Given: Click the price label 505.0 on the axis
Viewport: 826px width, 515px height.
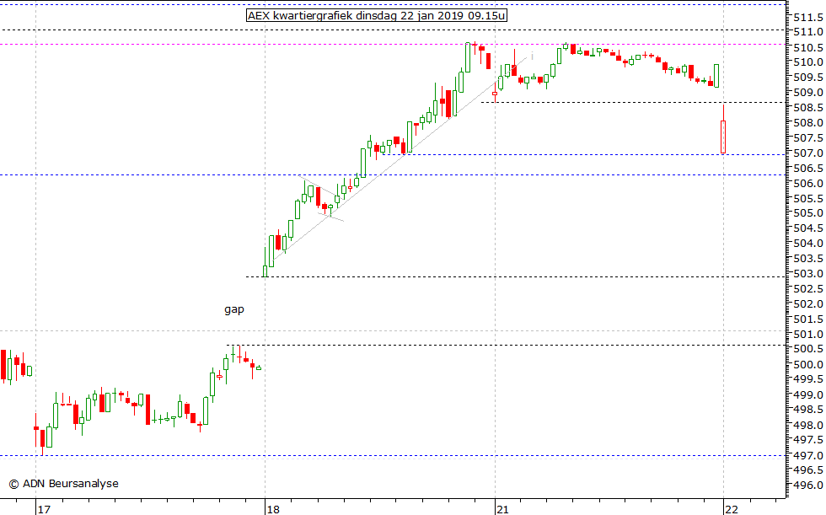Looking at the screenshot, I should [x=808, y=213].
